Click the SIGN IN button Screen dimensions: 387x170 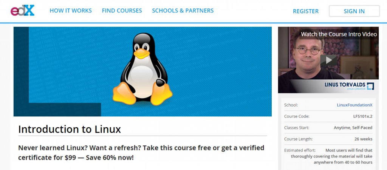[354, 11]
